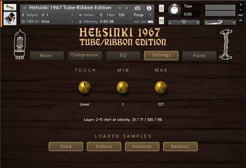246x168 pixels.
Task: Click the Max value 127 text
Action: (161, 104)
